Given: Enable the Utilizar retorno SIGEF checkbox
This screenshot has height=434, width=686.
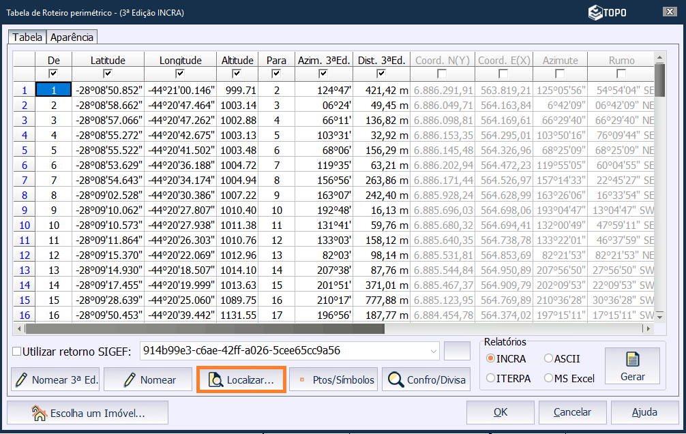Looking at the screenshot, I should [x=17, y=352].
